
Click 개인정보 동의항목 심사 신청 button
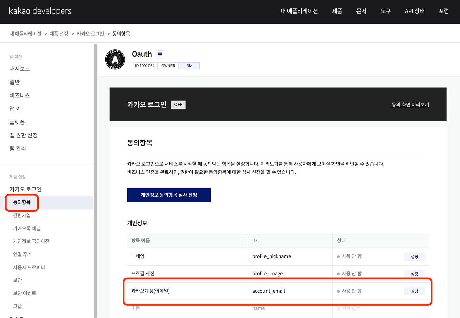point(169,195)
